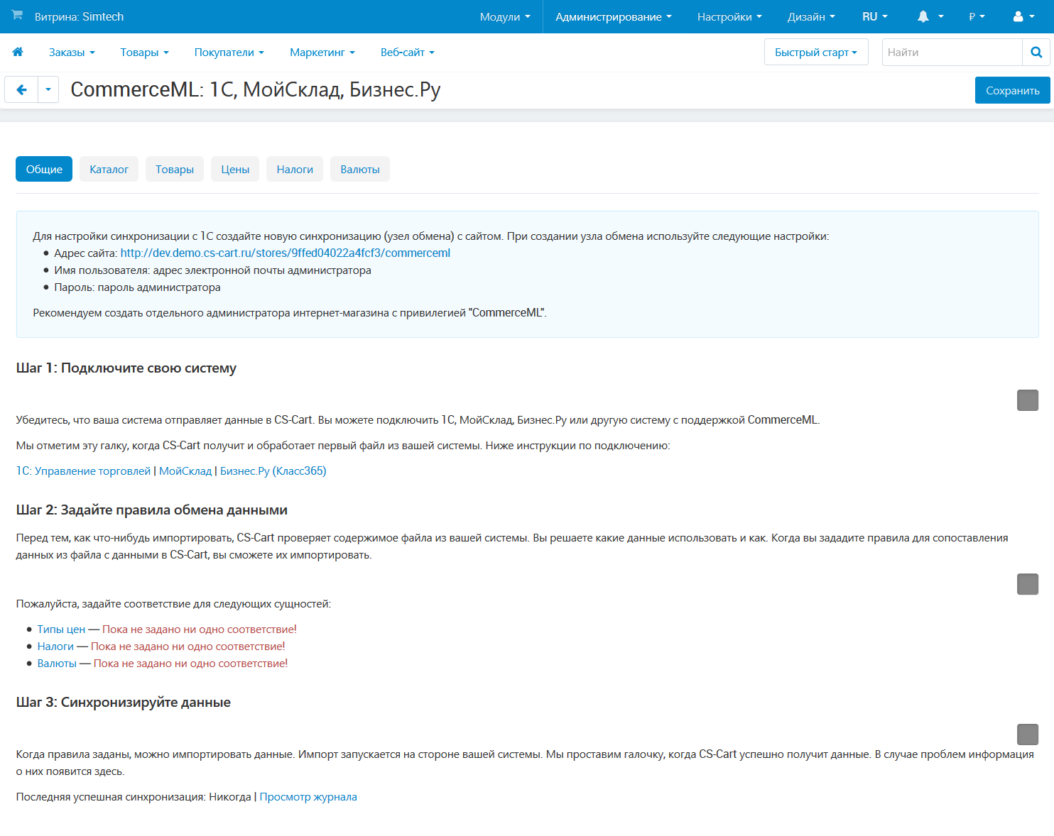
Task: Open the Администрирование dropdown menu
Action: click(x=614, y=16)
